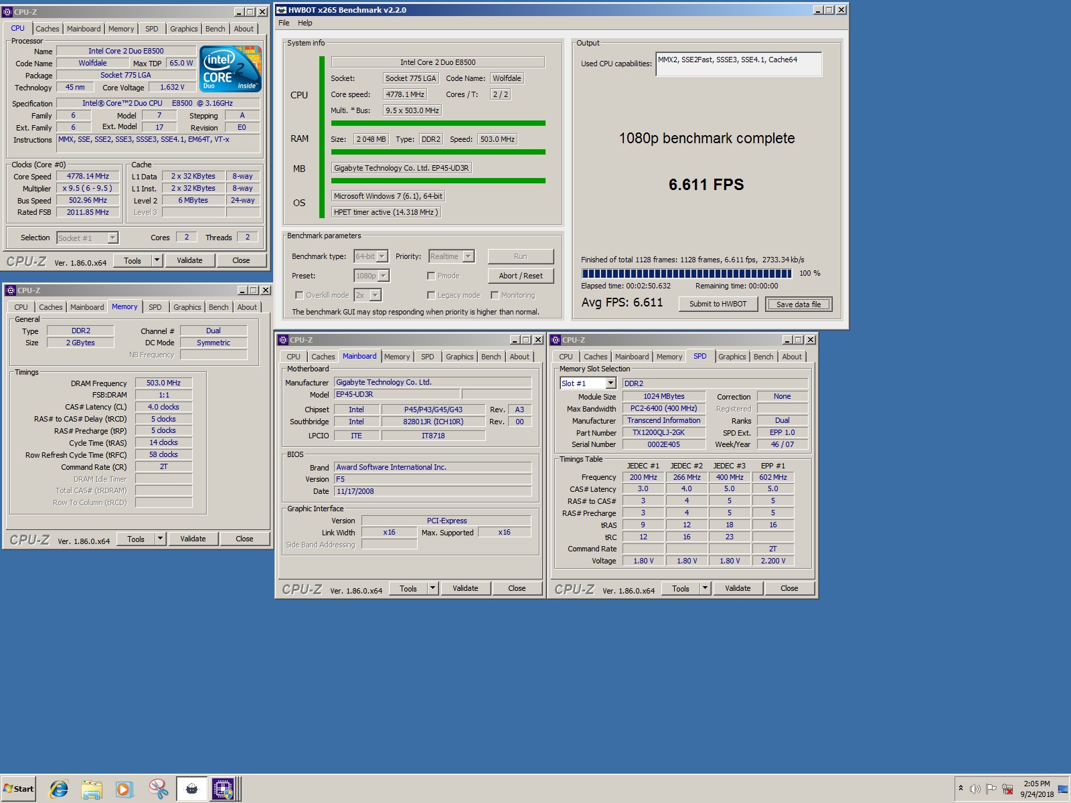The width and height of the screenshot is (1071, 803).
Task: Click Core Voltage value 1.632 V
Action: tap(172, 87)
